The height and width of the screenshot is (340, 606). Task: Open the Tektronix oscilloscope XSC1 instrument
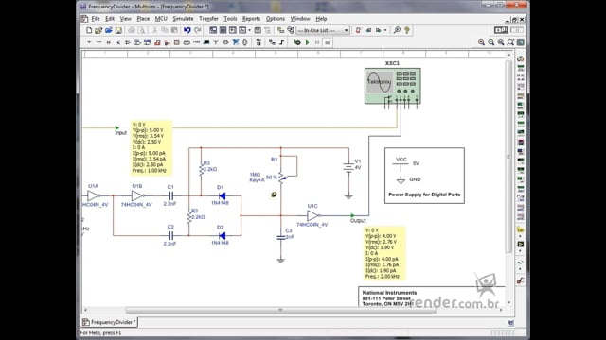pyautogui.click(x=393, y=86)
